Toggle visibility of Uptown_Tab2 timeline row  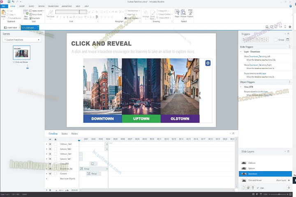(50, 149)
